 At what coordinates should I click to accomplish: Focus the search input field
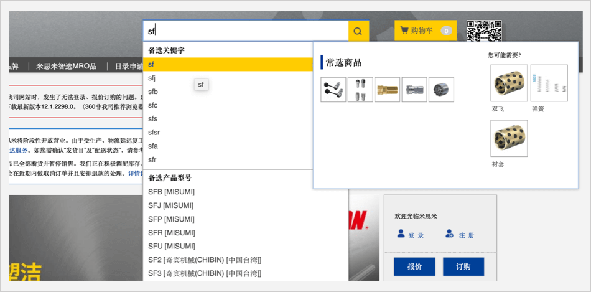(x=246, y=31)
